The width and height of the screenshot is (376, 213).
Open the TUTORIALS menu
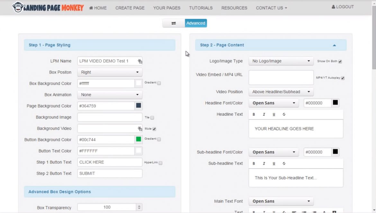[201, 8]
